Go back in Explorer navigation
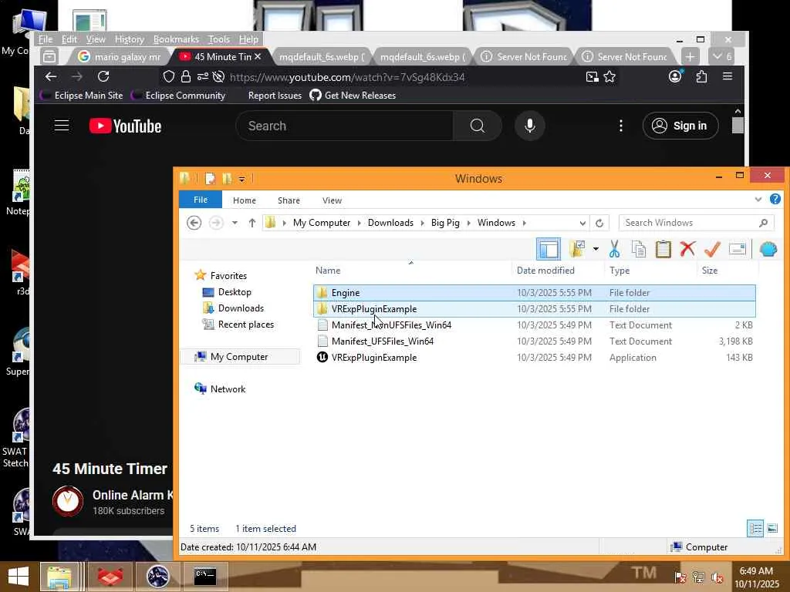 [x=194, y=223]
